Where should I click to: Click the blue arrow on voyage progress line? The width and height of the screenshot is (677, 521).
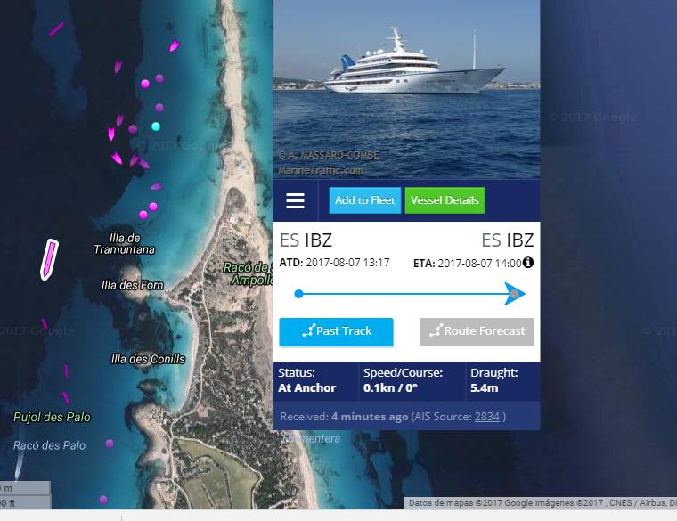point(515,294)
